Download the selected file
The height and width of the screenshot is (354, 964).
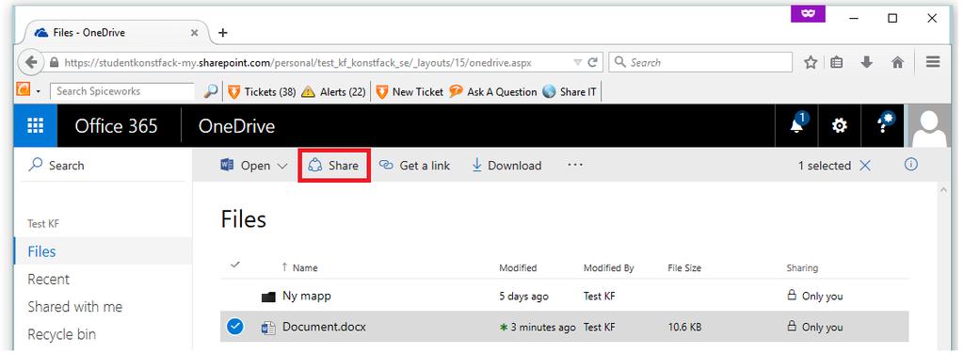click(506, 166)
